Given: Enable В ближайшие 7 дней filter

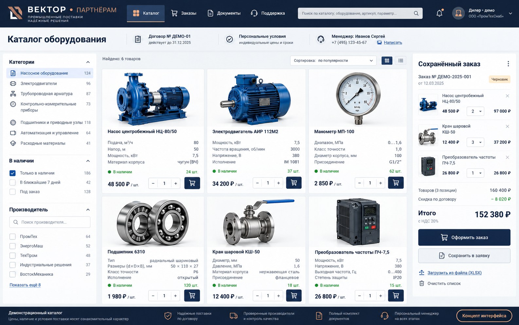Looking at the screenshot, I should [x=12, y=182].
